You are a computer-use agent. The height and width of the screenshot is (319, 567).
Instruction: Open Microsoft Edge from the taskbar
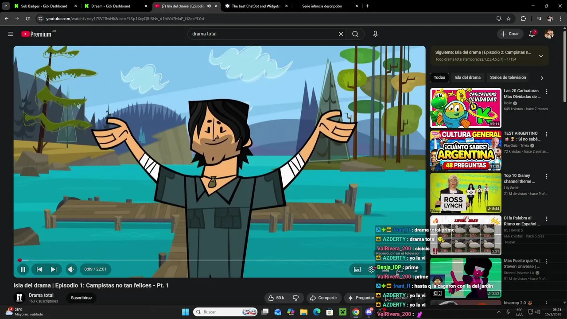(x=317, y=312)
